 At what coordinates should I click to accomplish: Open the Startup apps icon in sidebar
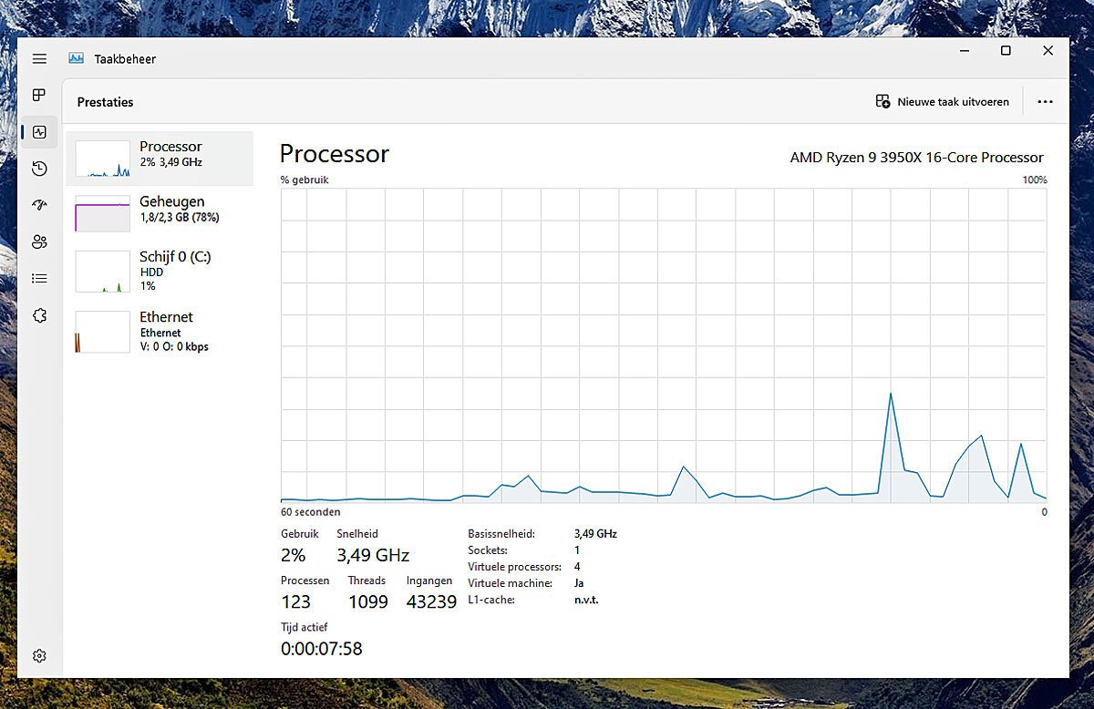tap(39, 205)
